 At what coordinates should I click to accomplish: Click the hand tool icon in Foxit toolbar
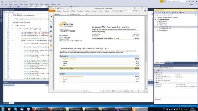tap(71, 8)
